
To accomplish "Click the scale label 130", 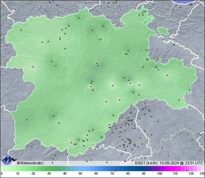I will point(202,174).
